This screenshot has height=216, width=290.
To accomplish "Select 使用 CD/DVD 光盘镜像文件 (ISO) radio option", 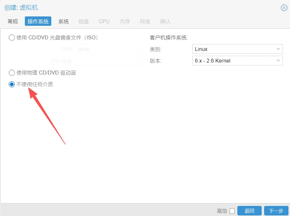I will [x=12, y=38].
